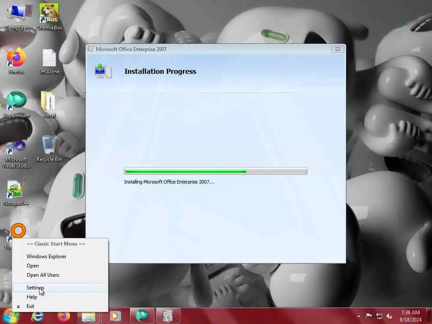Select the Supermium desktop shortcut

click(x=16, y=105)
